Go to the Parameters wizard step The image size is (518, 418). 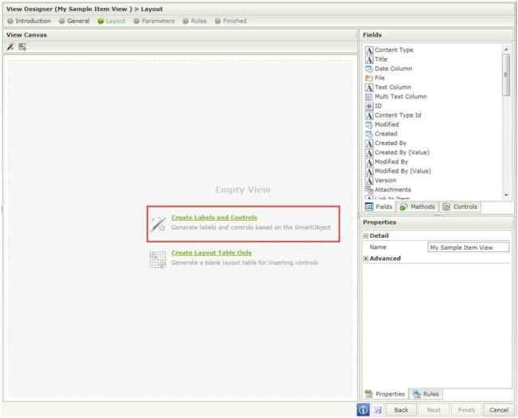tap(155, 21)
